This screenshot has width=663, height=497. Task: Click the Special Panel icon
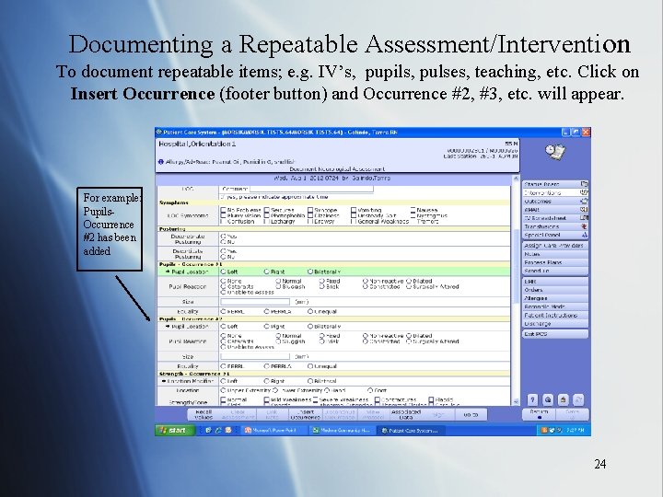coord(584,235)
